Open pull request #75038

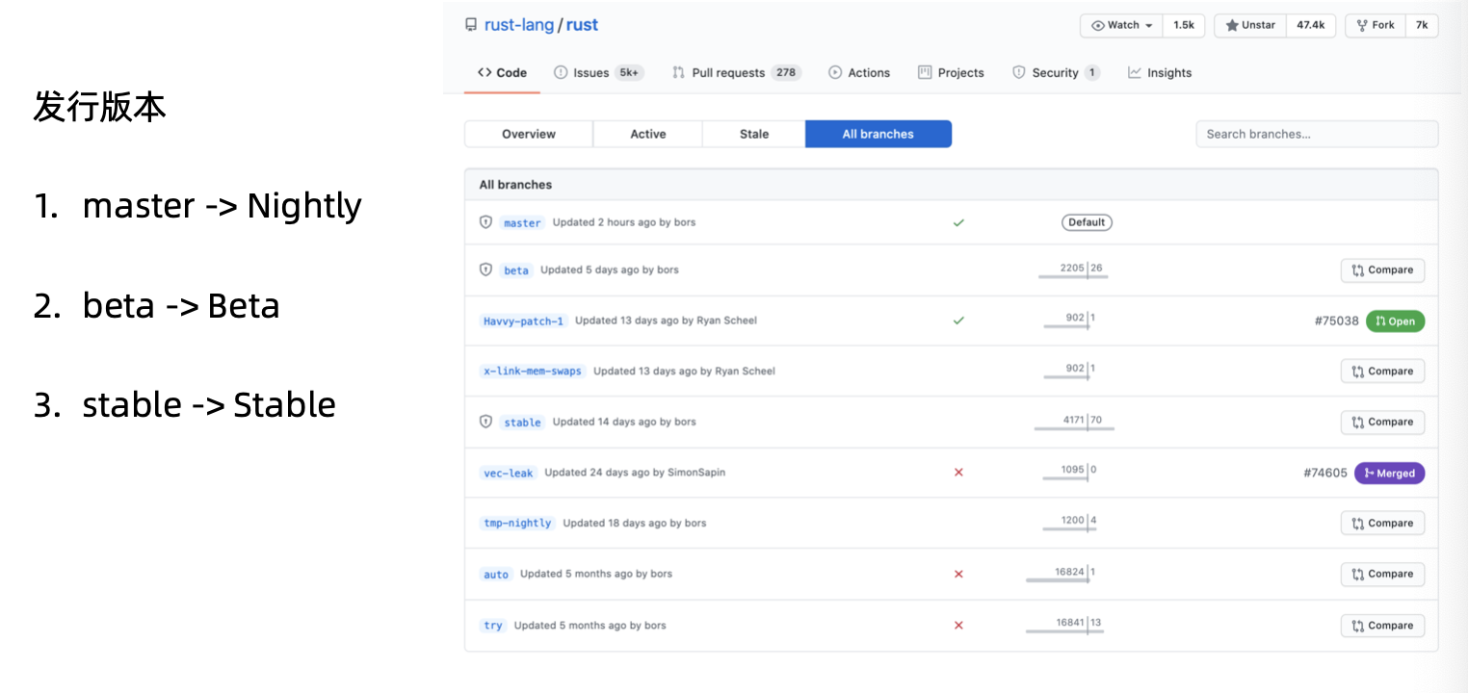(1336, 321)
